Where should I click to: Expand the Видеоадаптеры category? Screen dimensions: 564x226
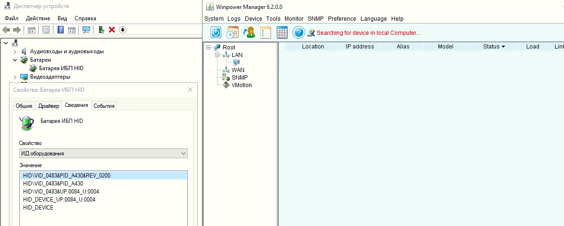pyautogui.click(x=15, y=77)
